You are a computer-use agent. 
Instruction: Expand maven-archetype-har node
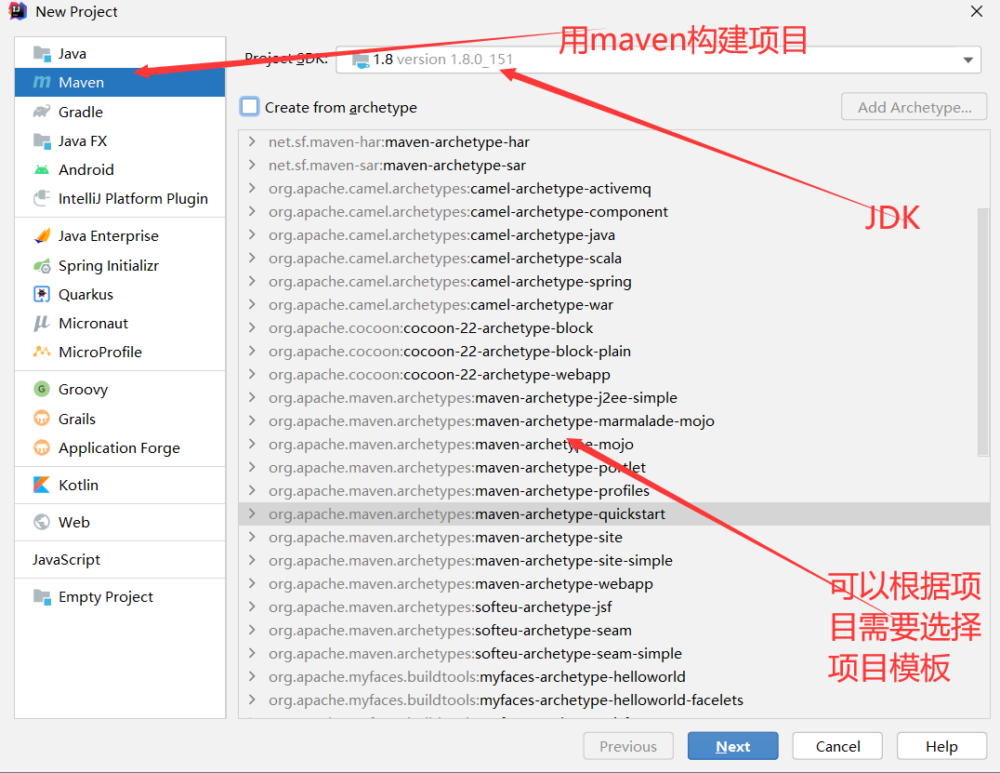coord(253,141)
